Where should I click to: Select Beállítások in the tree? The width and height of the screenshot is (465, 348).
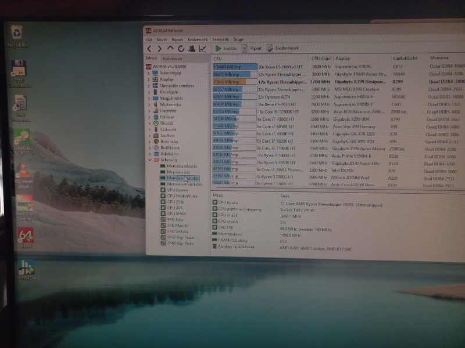pos(167,148)
